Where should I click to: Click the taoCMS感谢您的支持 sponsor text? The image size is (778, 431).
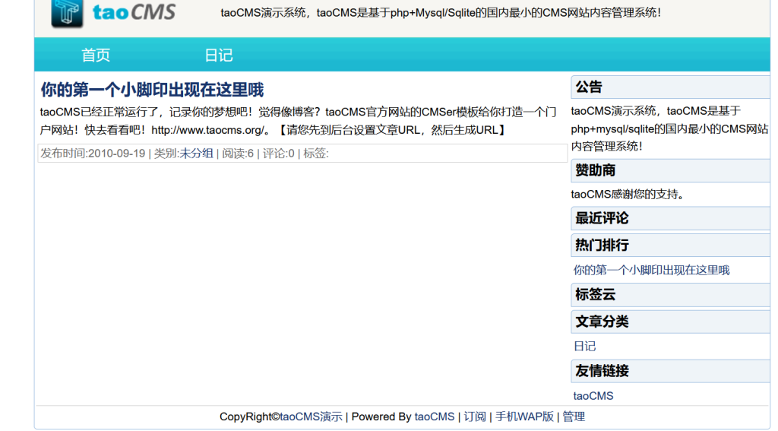click(x=627, y=194)
